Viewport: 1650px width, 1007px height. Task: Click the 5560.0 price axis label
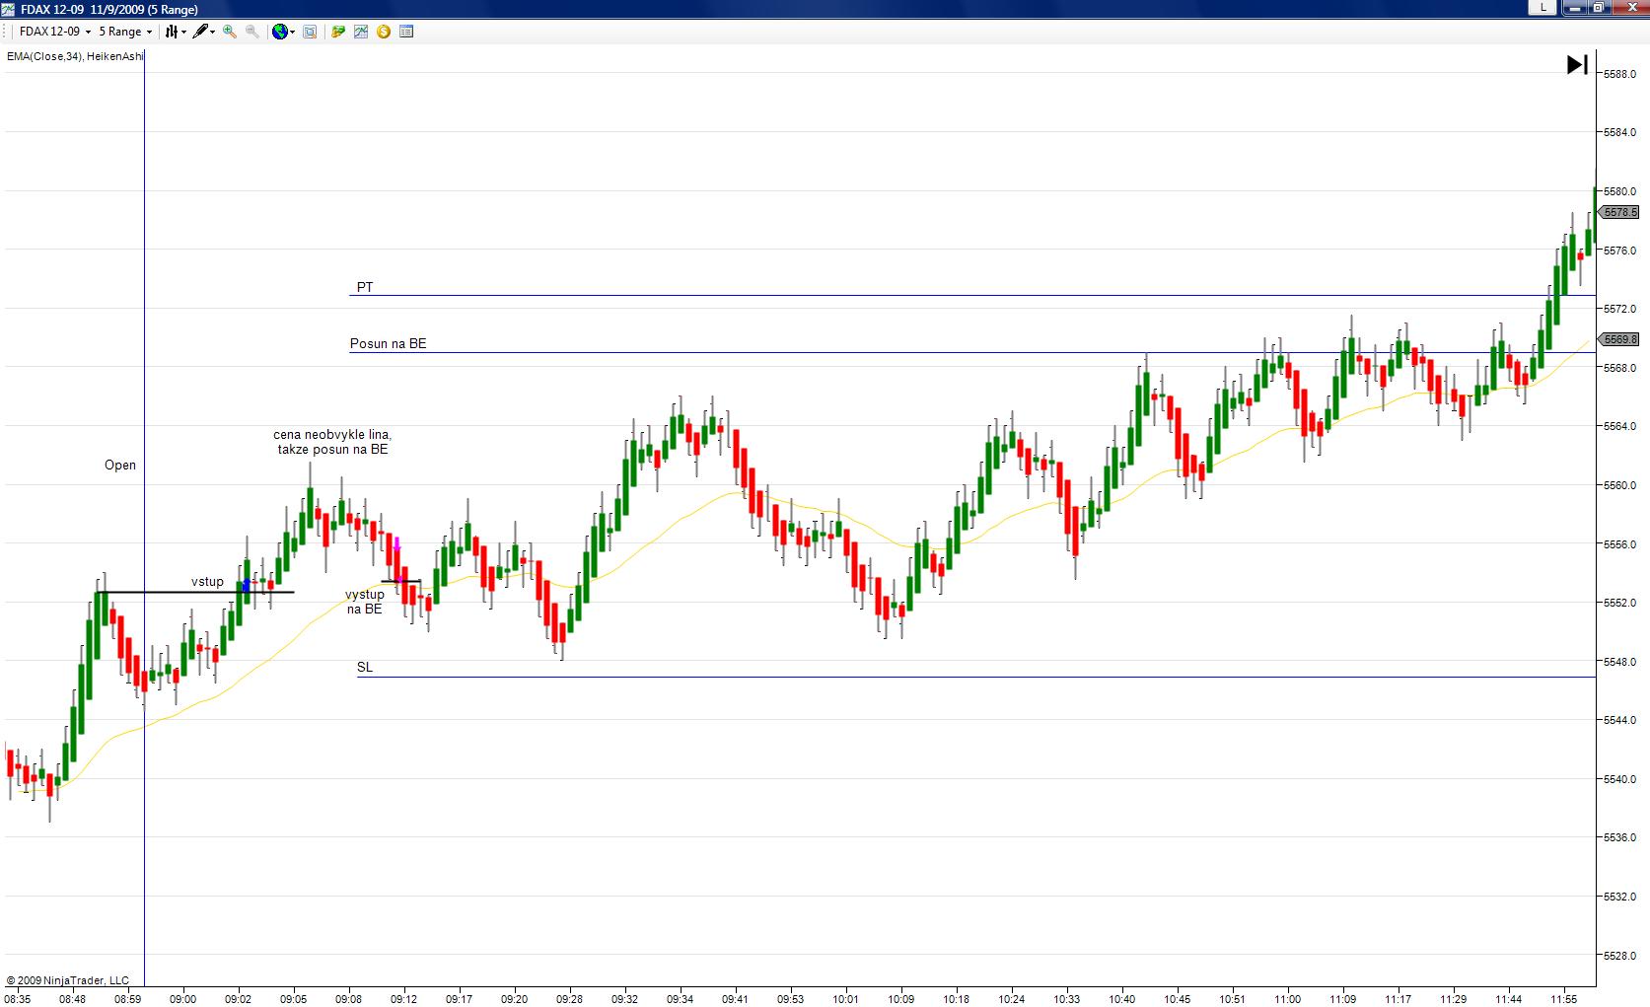(1620, 485)
